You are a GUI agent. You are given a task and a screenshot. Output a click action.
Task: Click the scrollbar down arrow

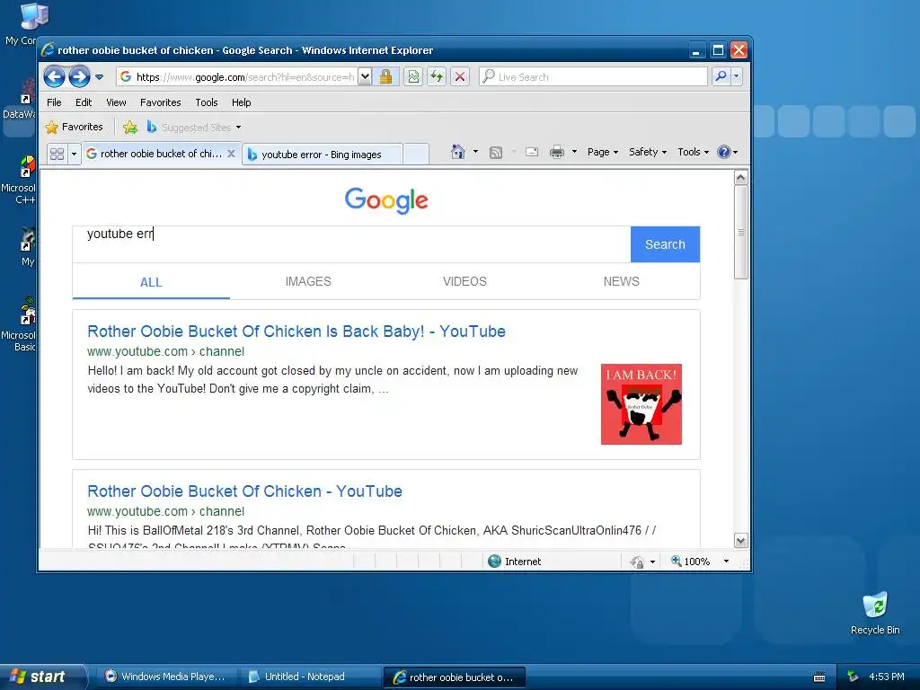(741, 540)
